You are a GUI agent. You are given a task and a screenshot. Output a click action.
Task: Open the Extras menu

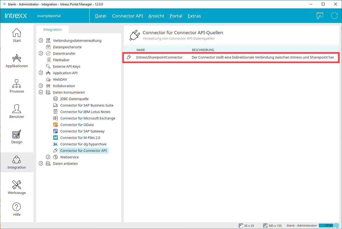click(x=194, y=16)
